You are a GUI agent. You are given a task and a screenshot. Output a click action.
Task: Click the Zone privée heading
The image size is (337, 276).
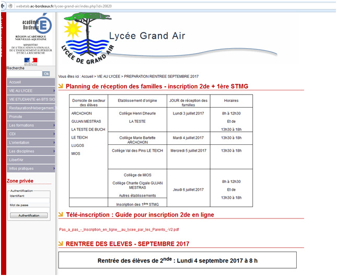[20, 181]
